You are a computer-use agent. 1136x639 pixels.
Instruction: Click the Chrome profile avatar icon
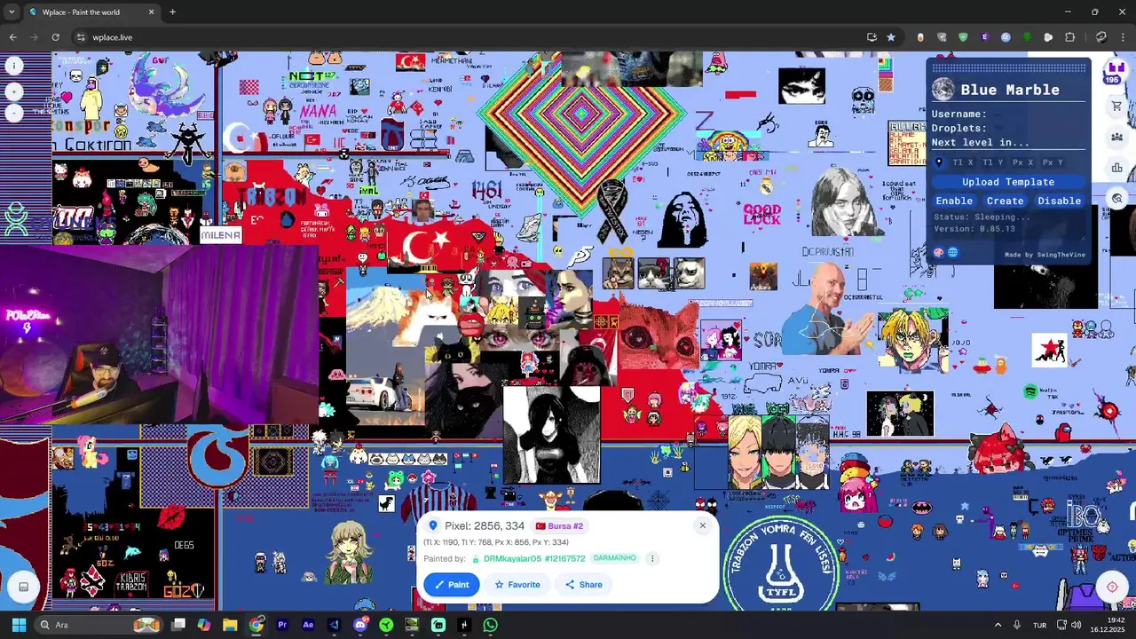tap(1101, 37)
